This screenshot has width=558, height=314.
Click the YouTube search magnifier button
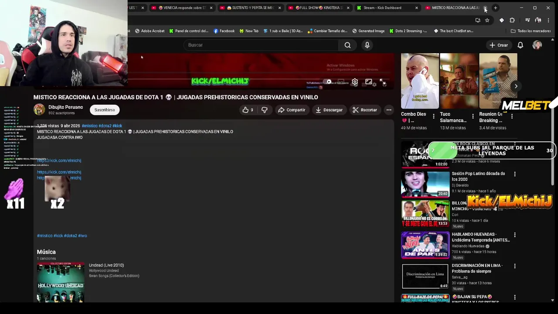click(347, 45)
